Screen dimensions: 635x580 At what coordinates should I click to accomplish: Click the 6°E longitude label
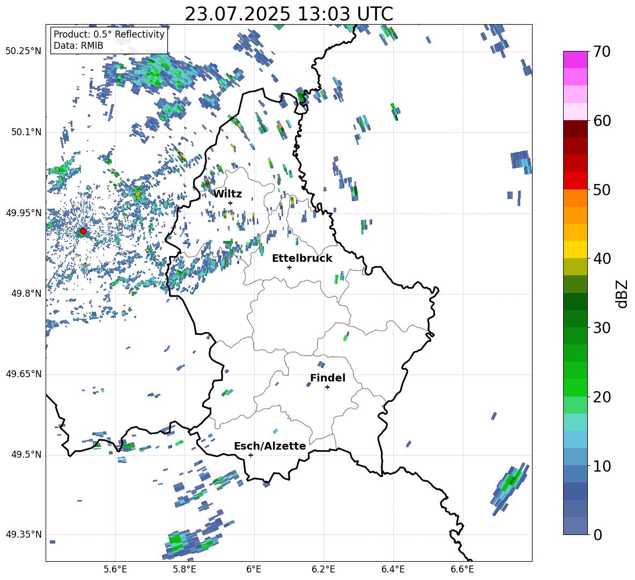[x=254, y=569]
